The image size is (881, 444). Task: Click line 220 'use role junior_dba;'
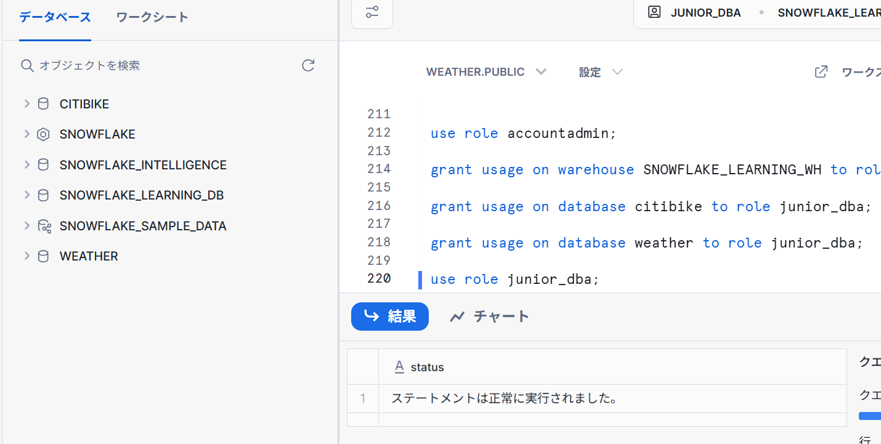515,279
